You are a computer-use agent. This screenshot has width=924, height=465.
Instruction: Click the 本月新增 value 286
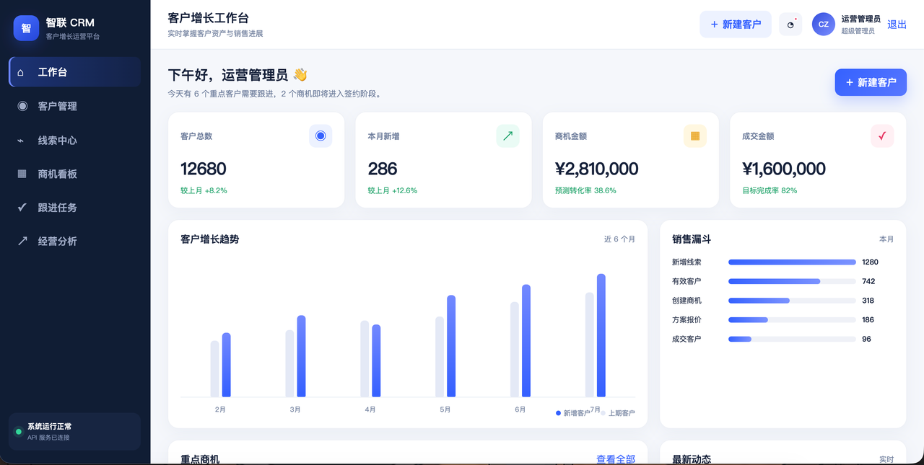[383, 169]
